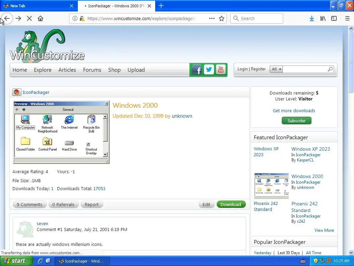The width and height of the screenshot is (354, 266).
Task: Click the green Download button
Action: [231, 204]
